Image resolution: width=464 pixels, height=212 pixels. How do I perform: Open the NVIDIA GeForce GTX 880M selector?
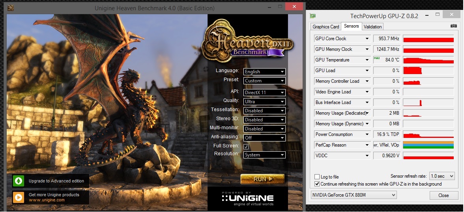354,195
